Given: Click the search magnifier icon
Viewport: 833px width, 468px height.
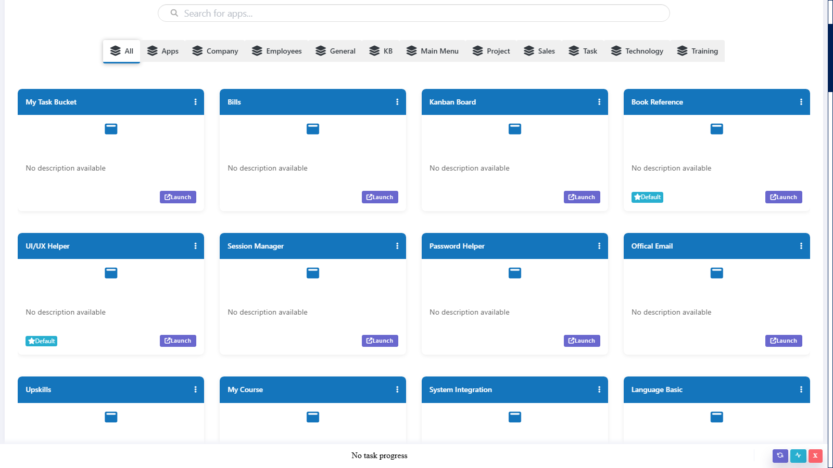Looking at the screenshot, I should 174,13.
